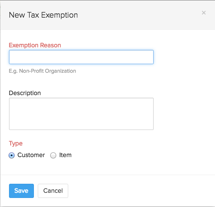Viewport: 215px width, 207px height.
Task: Cancel the tax exemption dialog
Action: [53, 191]
